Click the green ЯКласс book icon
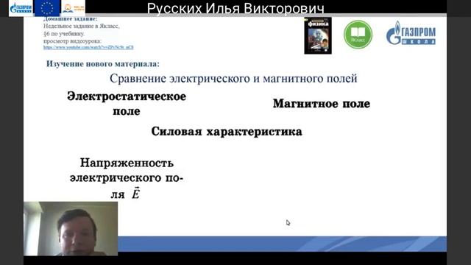 [358, 35]
